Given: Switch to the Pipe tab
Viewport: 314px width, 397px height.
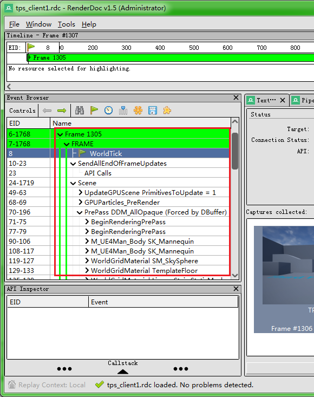Looking at the screenshot, I should pos(303,100).
